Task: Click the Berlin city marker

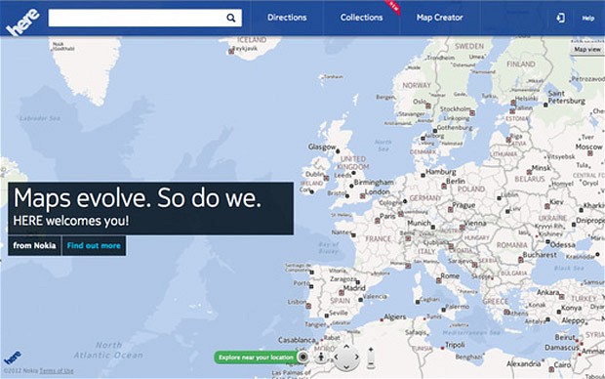Action: (444, 187)
